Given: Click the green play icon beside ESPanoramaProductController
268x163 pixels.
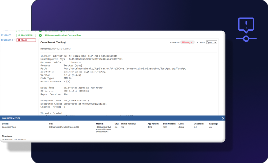Looking at the screenshot, I should click(40, 35).
